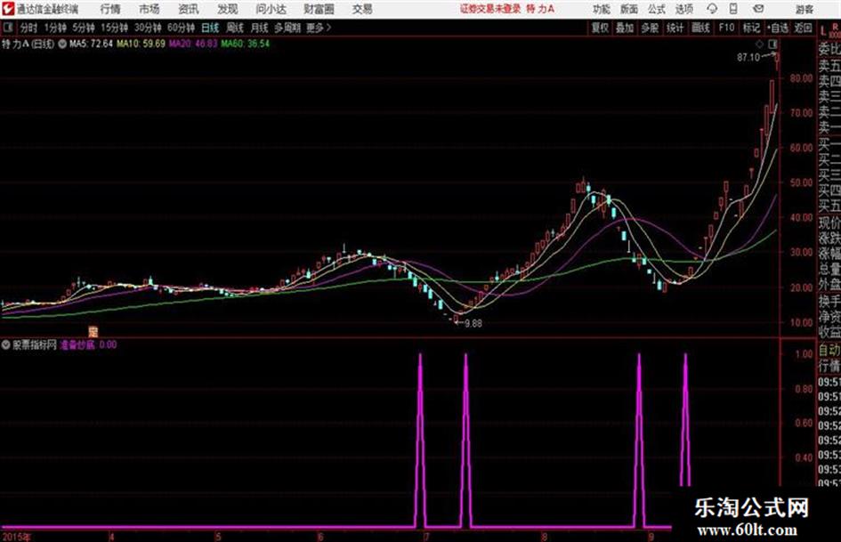Image resolution: width=841 pixels, height=542 pixels.
Task: Open the 选项 menu
Action: pos(683,9)
